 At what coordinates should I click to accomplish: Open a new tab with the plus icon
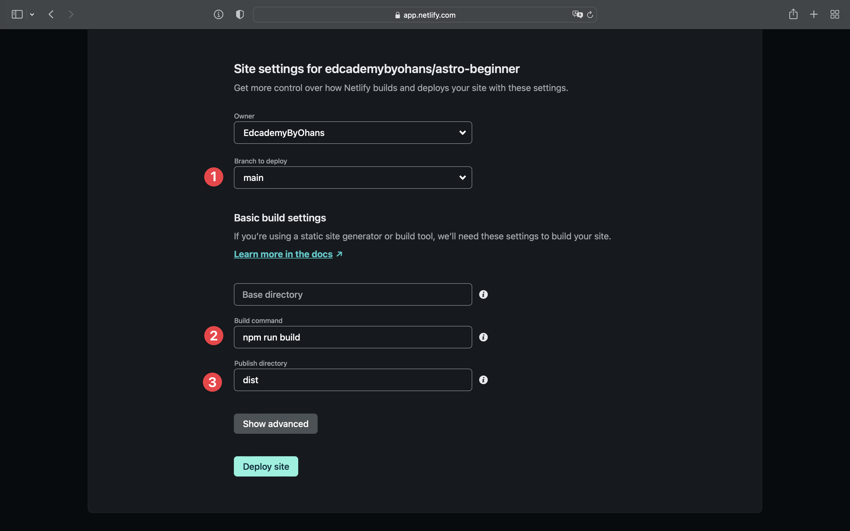tap(814, 14)
